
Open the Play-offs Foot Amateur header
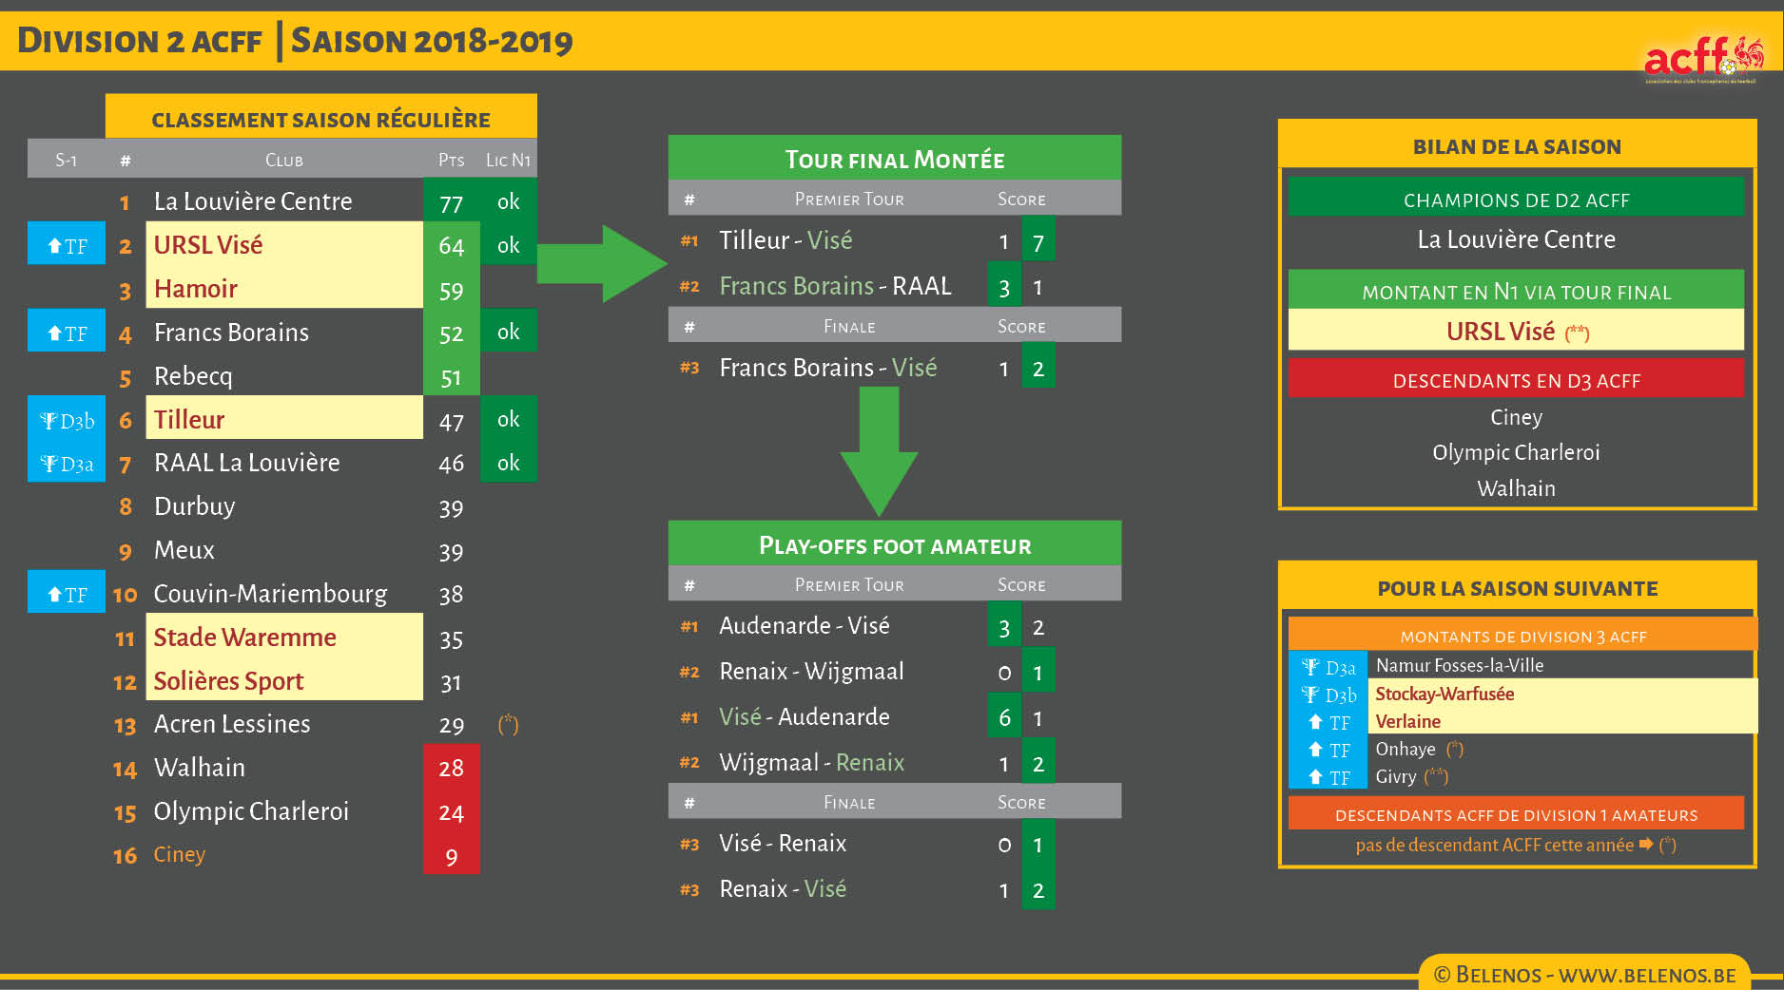(x=894, y=545)
